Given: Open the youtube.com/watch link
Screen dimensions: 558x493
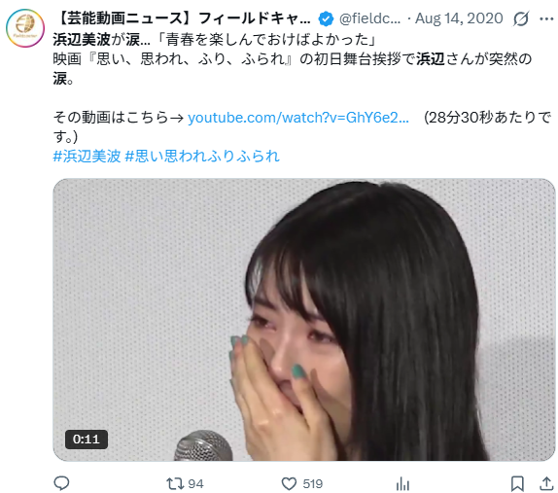Looking at the screenshot, I should (298, 118).
